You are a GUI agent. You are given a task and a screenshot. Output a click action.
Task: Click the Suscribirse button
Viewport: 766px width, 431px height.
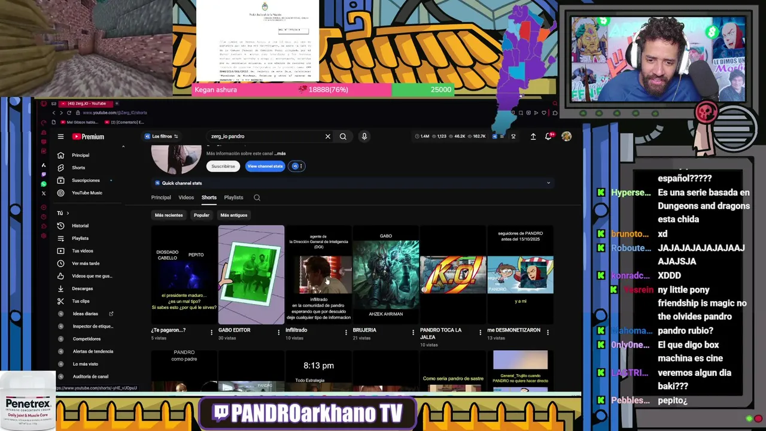pyautogui.click(x=223, y=166)
